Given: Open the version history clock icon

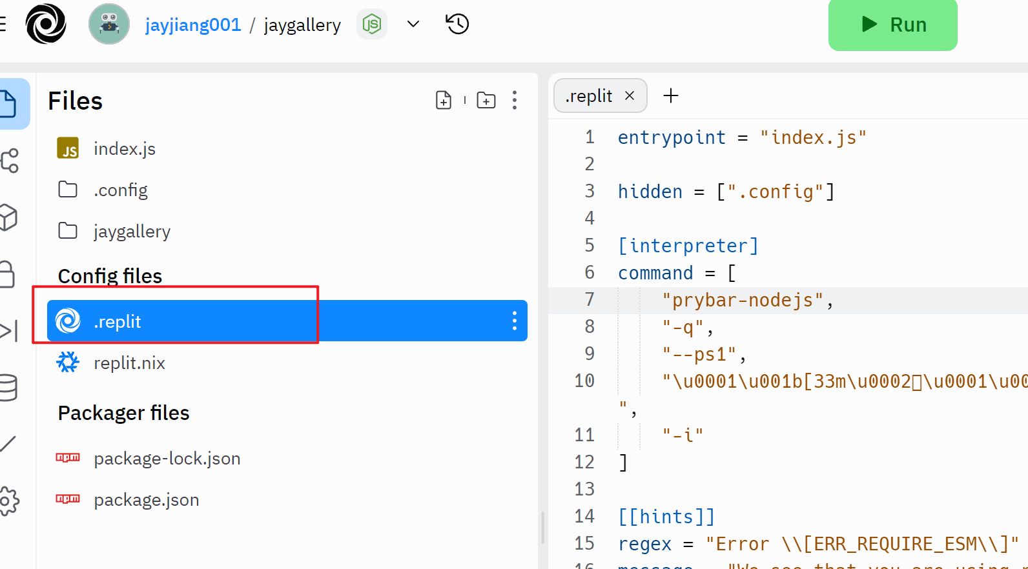Looking at the screenshot, I should (457, 24).
